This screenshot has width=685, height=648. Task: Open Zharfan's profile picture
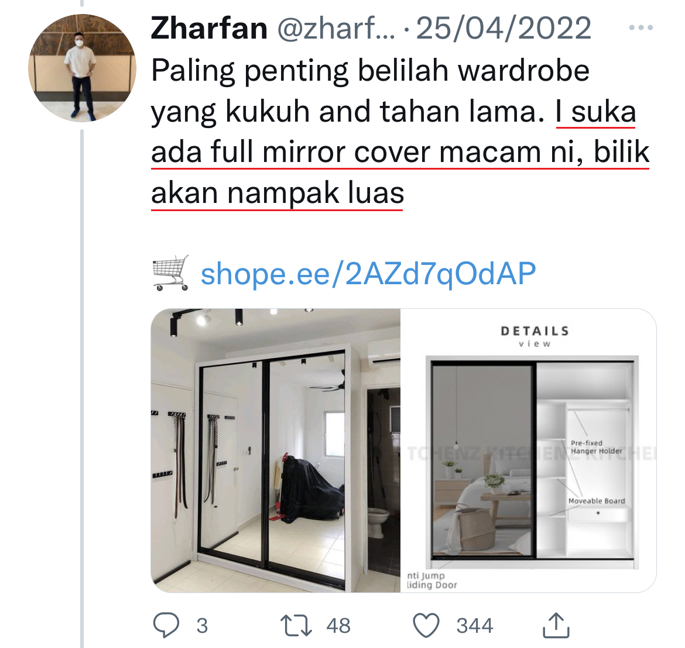[82, 68]
